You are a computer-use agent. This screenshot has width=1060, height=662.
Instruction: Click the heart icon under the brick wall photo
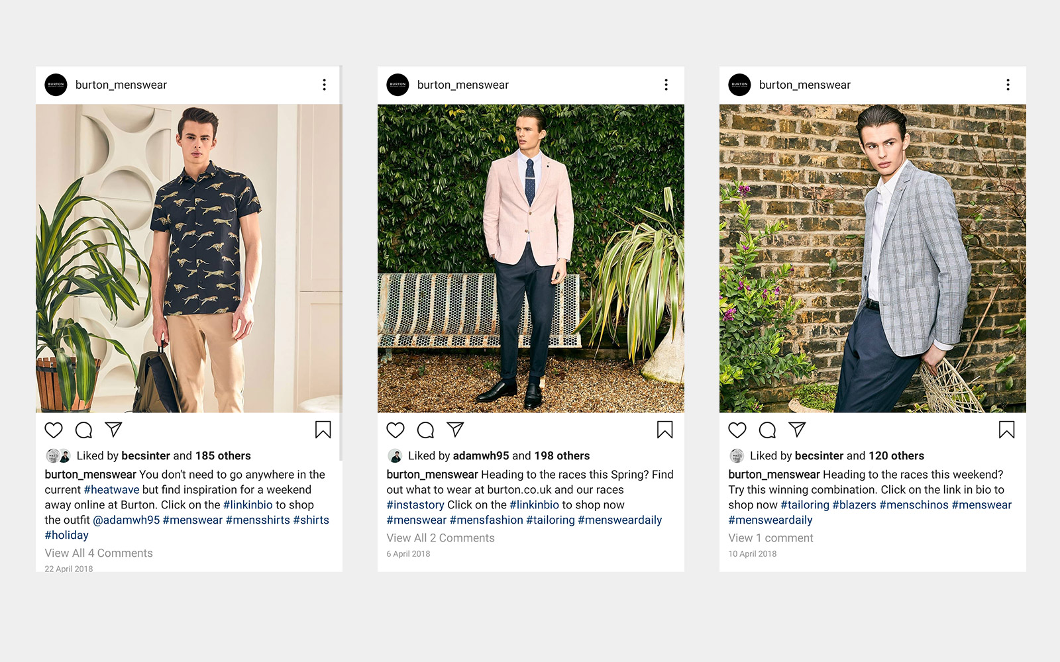pos(737,430)
